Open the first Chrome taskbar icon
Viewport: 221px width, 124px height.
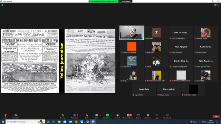point(76,122)
